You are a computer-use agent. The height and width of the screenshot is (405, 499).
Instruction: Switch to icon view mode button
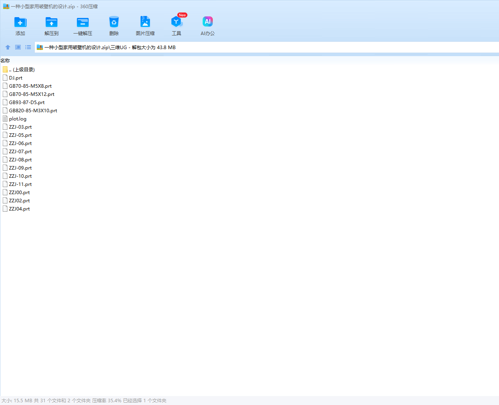pos(18,47)
